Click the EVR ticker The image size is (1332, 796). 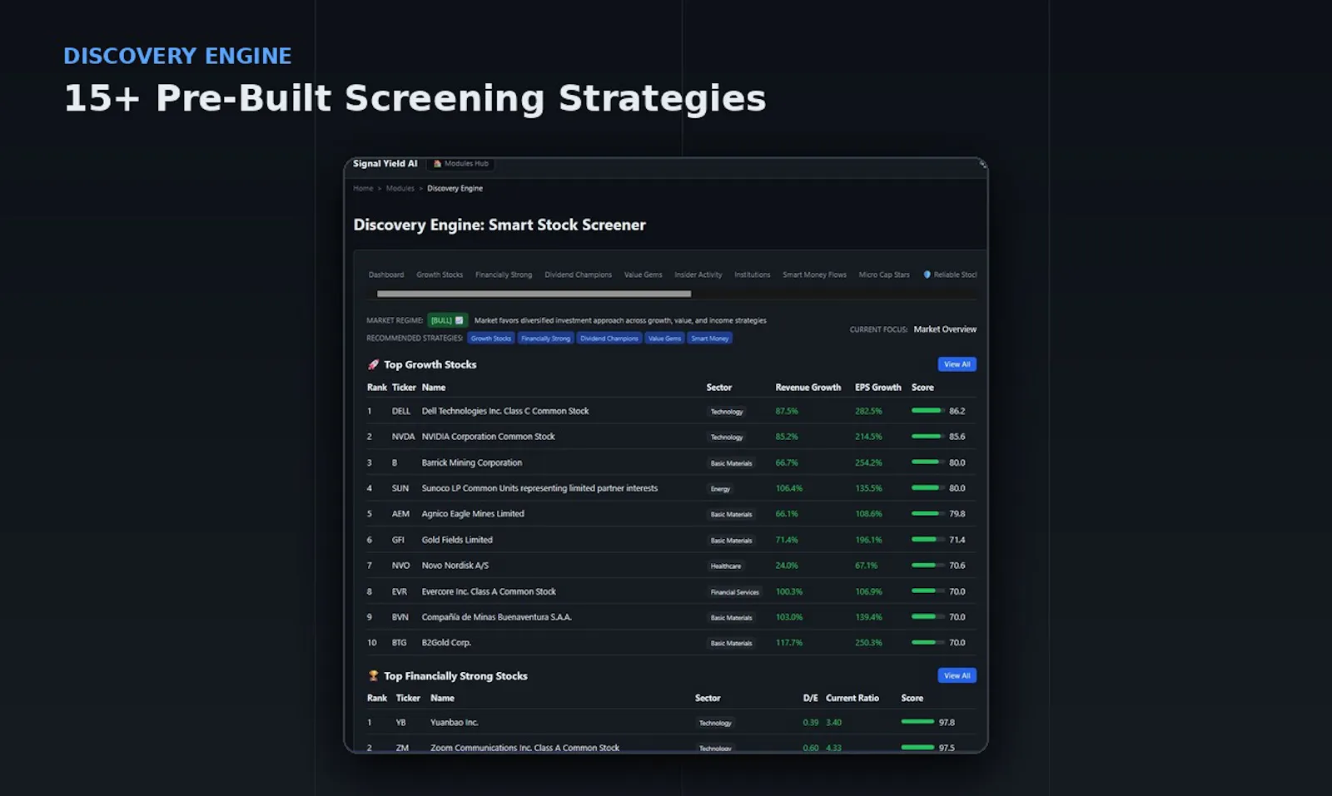(400, 591)
